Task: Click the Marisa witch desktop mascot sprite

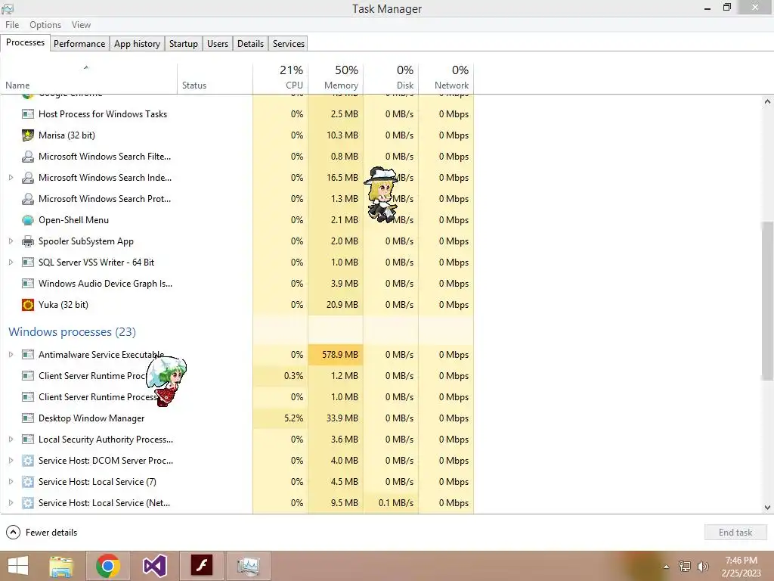Action: tap(381, 194)
